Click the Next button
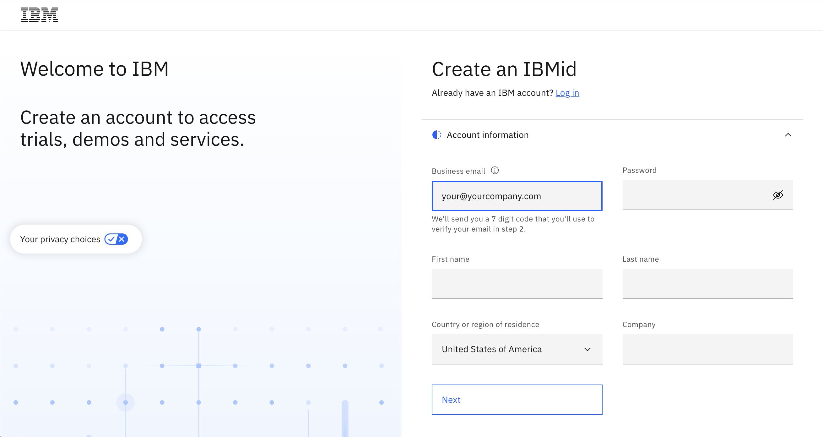The width and height of the screenshot is (823, 437). click(517, 400)
